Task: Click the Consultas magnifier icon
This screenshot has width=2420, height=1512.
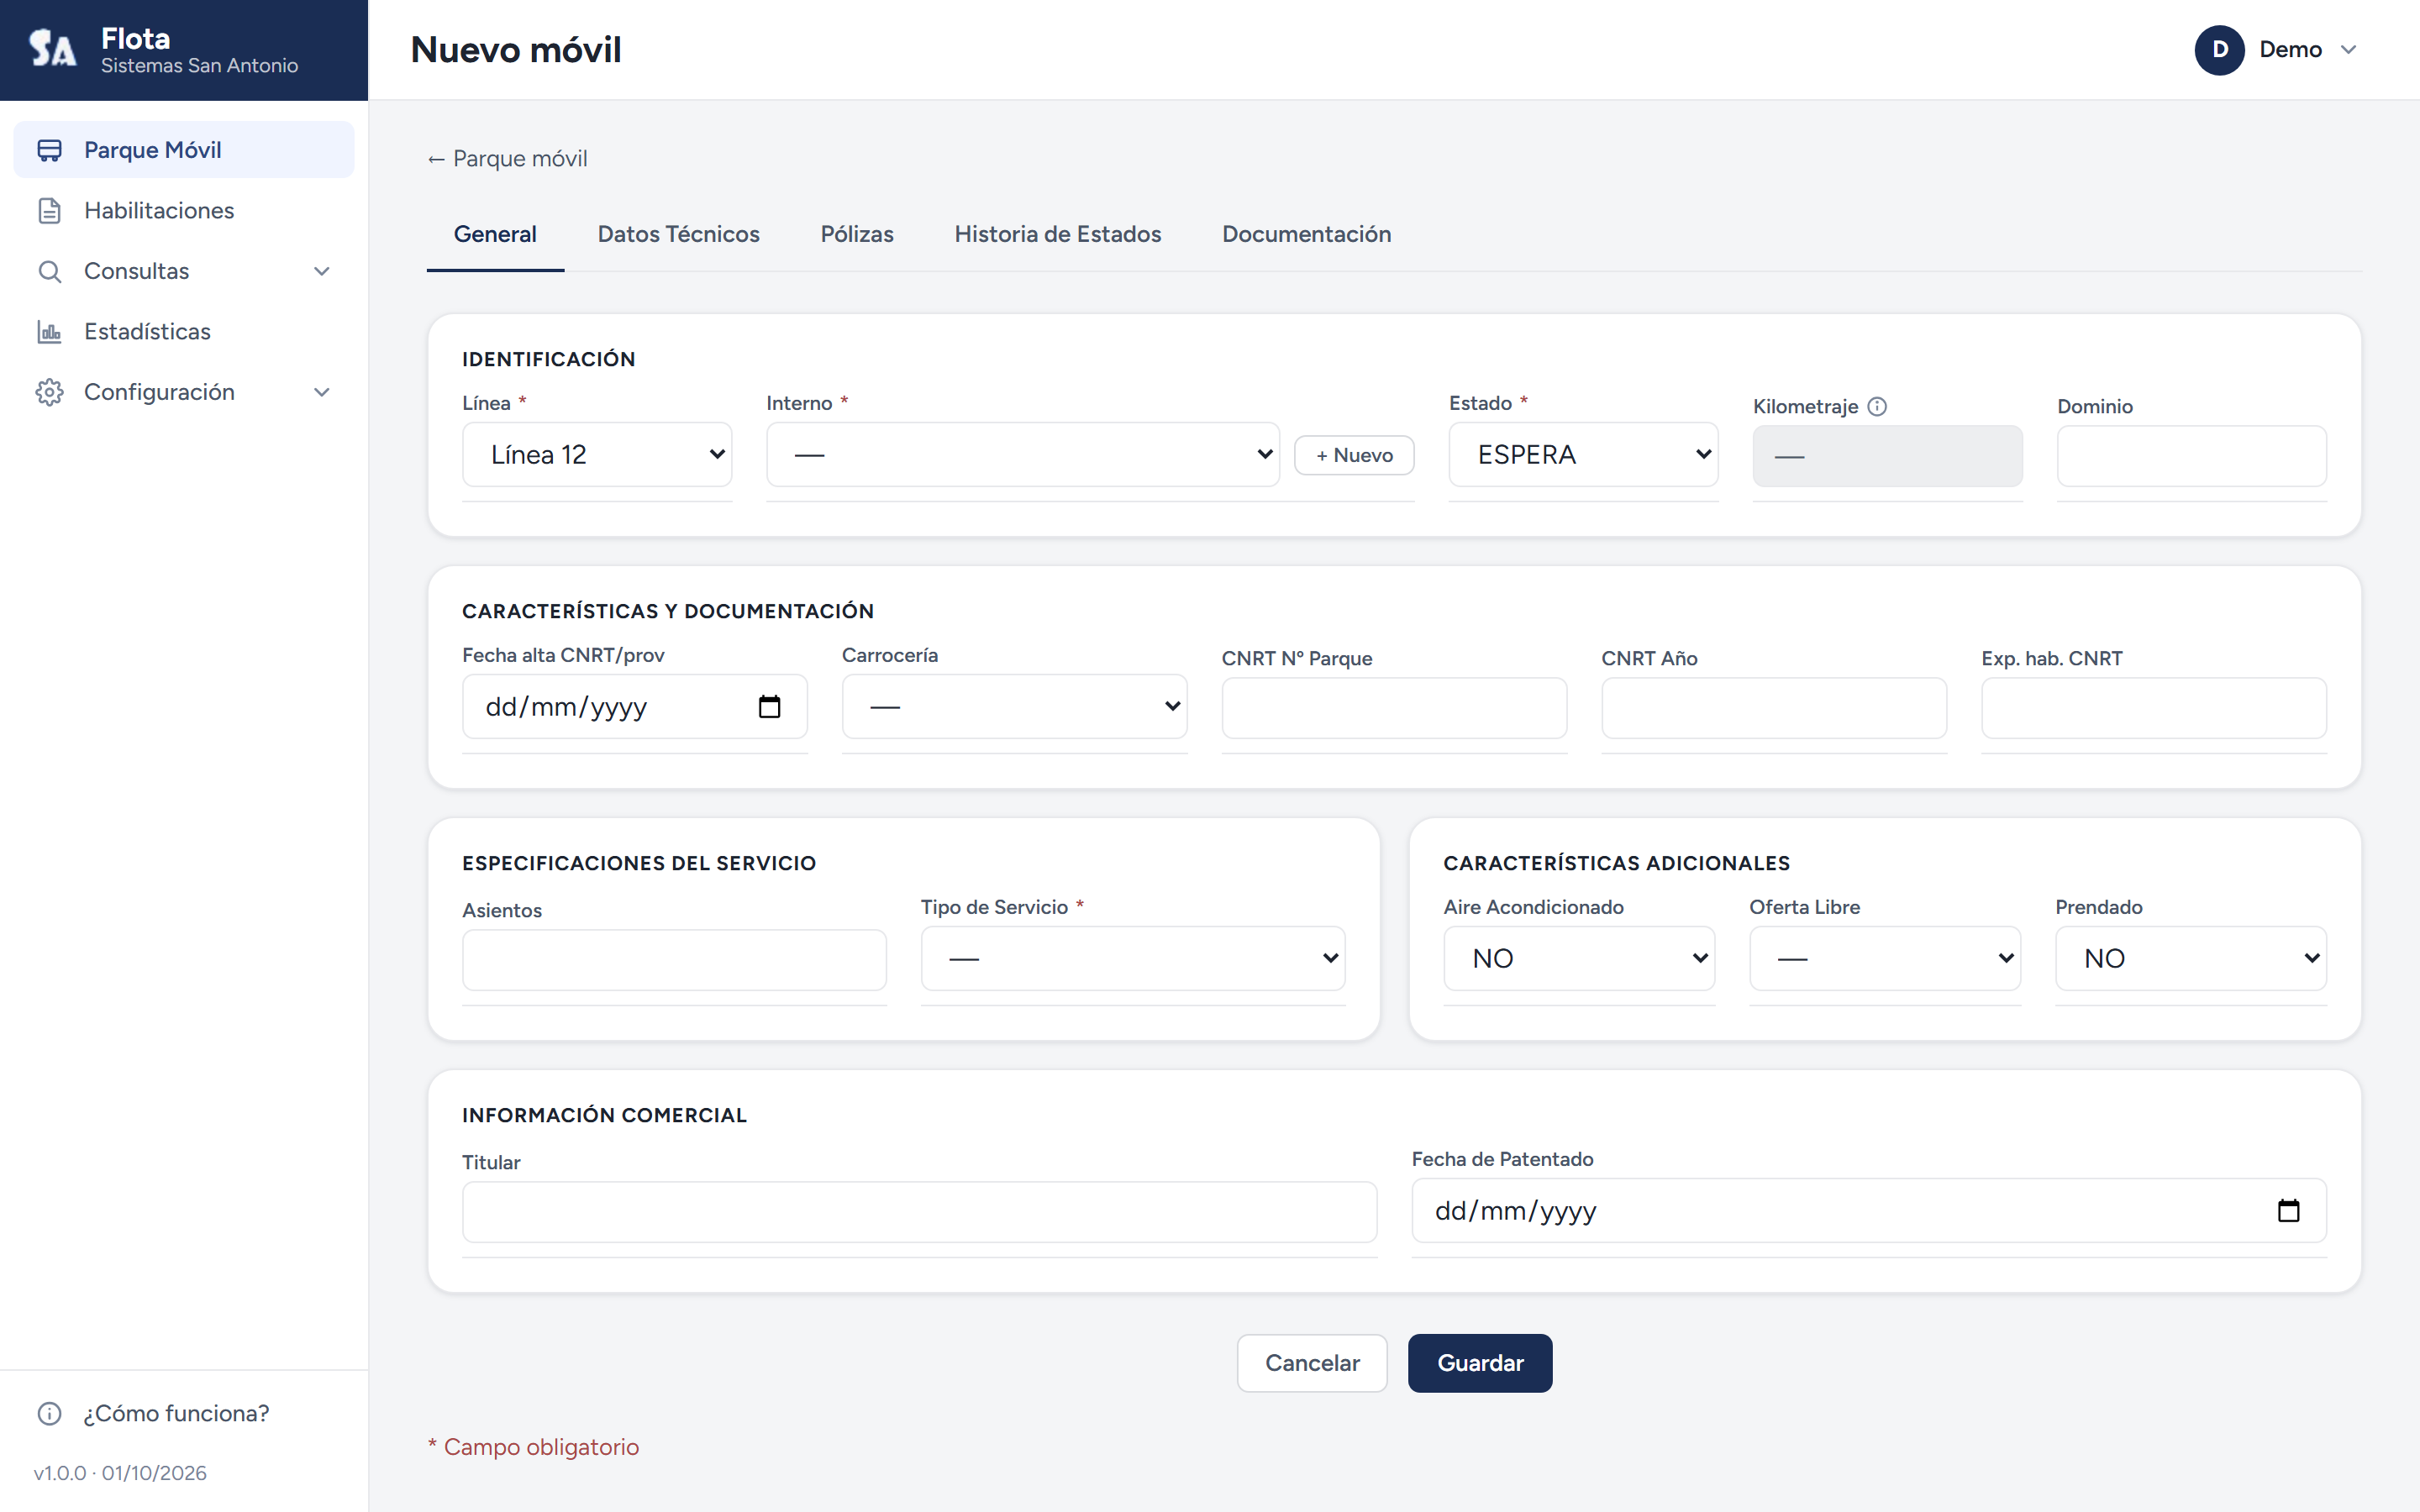Action: pyautogui.click(x=49, y=271)
